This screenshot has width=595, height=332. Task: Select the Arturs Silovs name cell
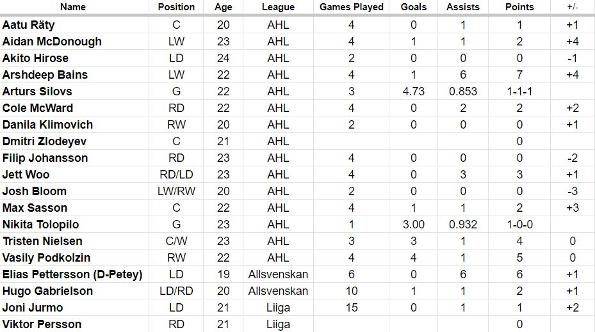[x=37, y=91]
